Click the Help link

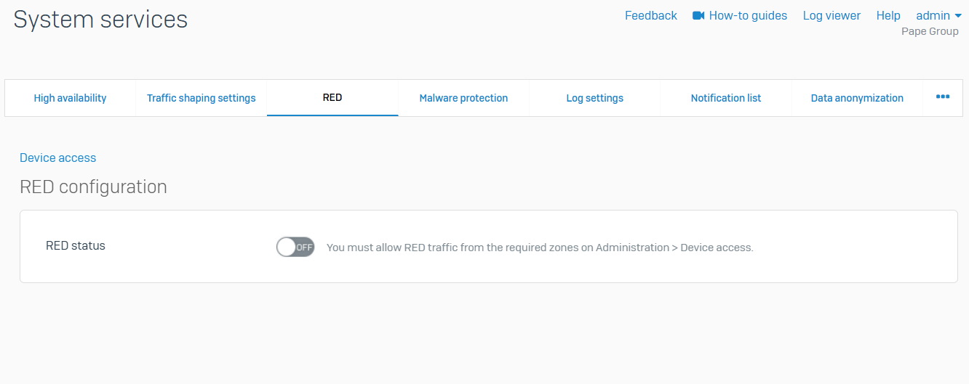coord(888,15)
